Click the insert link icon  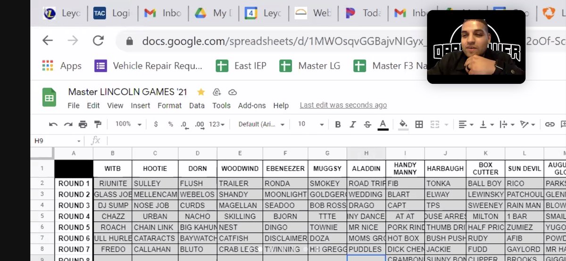[x=550, y=124]
